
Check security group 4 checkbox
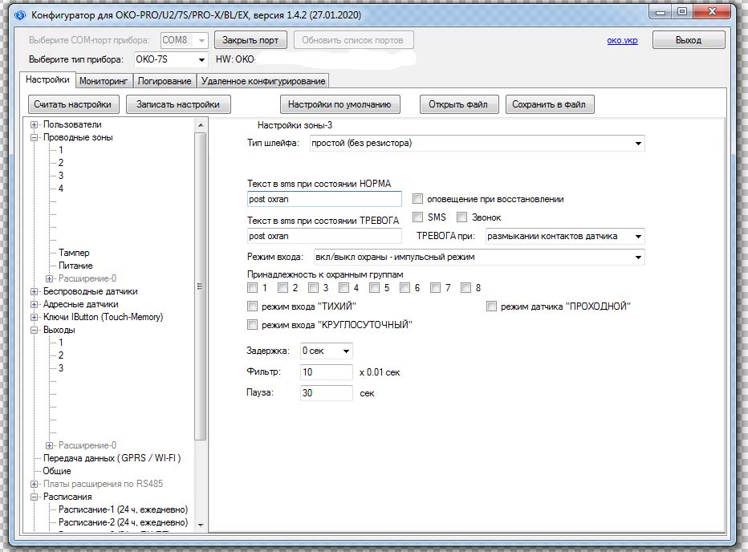click(x=344, y=288)
